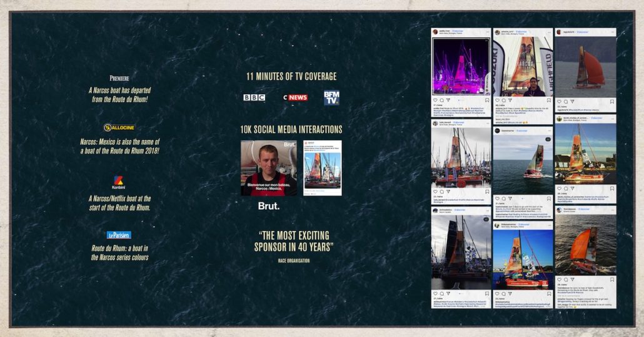
Task: Click 'A Narcos/Netflix boat at the start' headline
Action: pos(119,203)
